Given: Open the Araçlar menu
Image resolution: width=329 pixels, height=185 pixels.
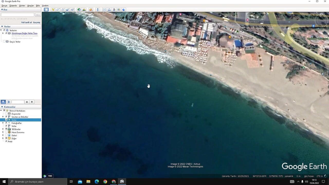Looking at the screenshot, I should pyautogui.click(x=30, y=6).
